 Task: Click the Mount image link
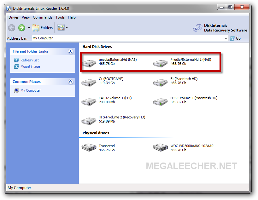coord(30,66)
